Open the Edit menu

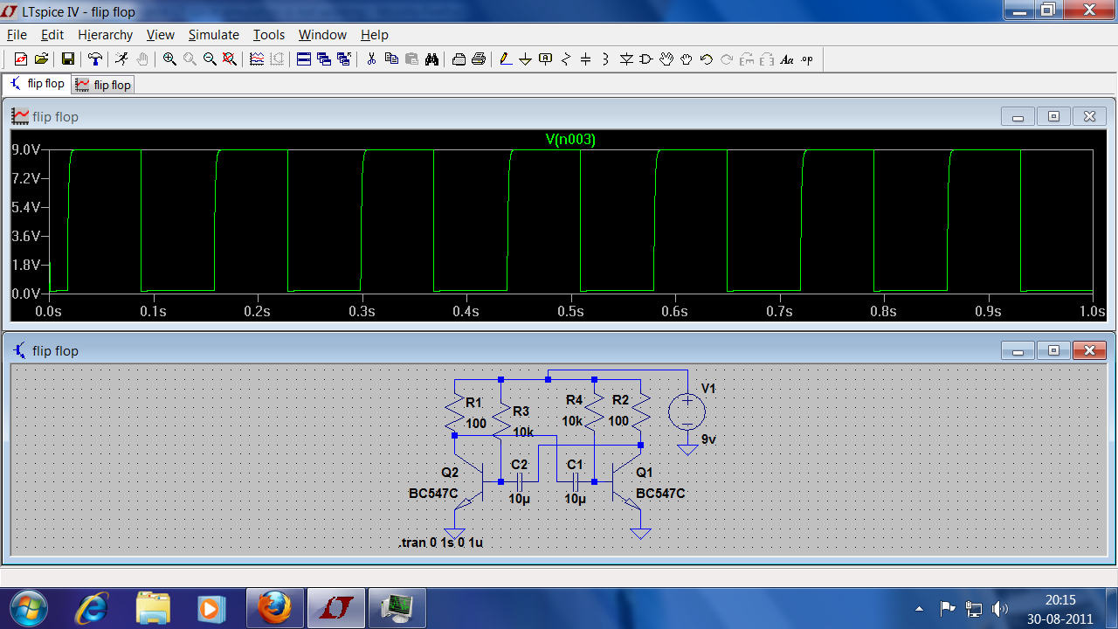click(52, 35)
